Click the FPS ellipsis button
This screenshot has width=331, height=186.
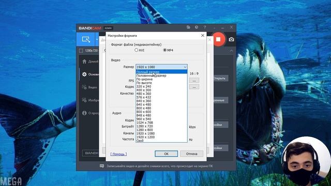tap(194, 81)
